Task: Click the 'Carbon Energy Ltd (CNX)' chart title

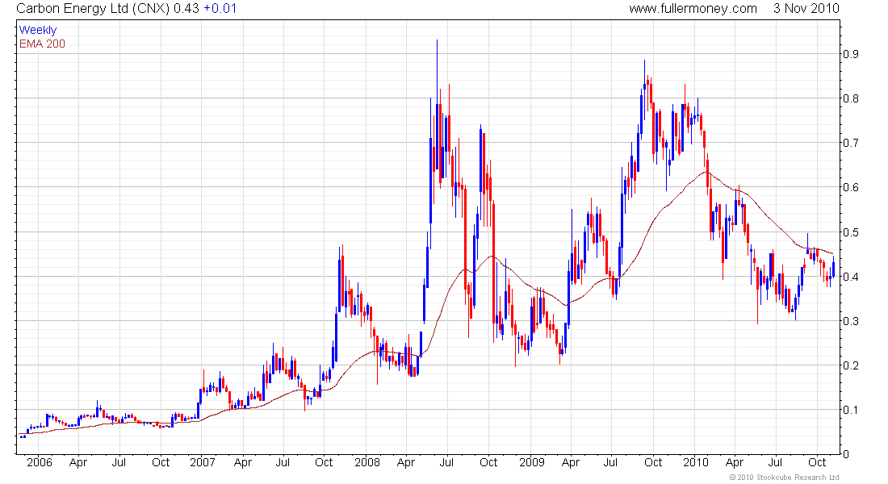Action: [x=94, y=9]
